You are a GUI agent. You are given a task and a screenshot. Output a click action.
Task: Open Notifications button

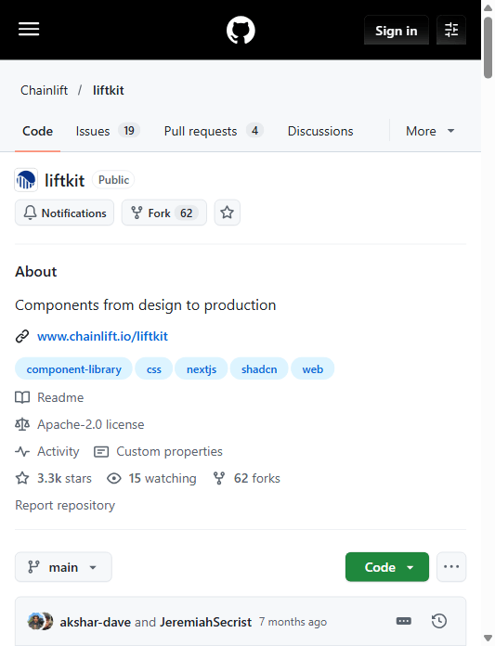tap(64, 213)
